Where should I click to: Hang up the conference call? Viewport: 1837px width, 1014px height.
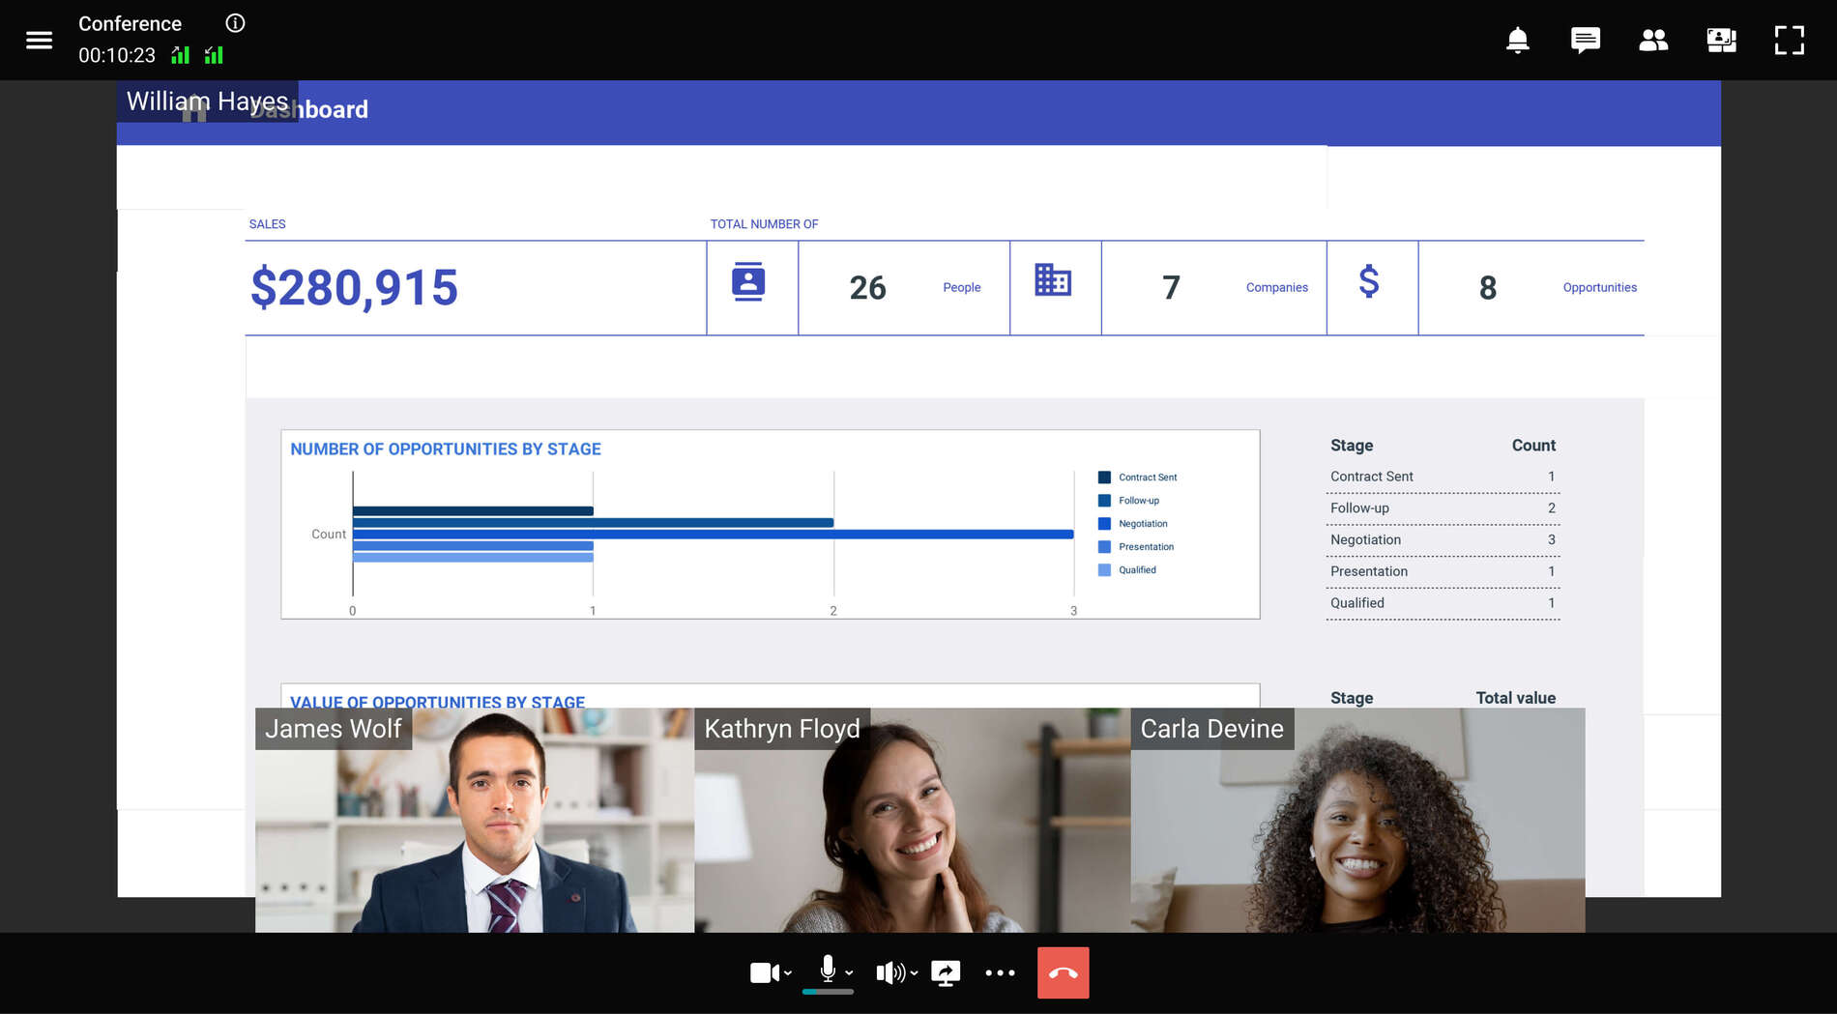1062,972
